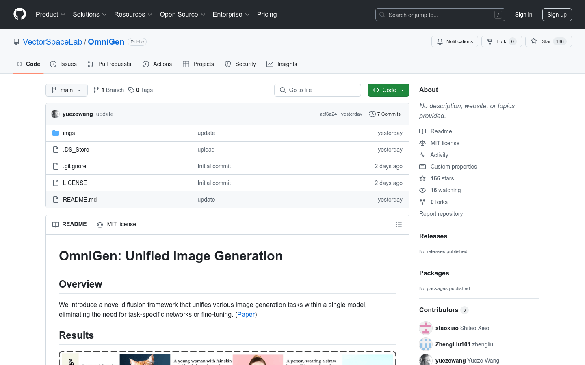The width and height of the screenshot is (585, 365).
Task: Open Custom properties link
Action: (x=448, y=167)
